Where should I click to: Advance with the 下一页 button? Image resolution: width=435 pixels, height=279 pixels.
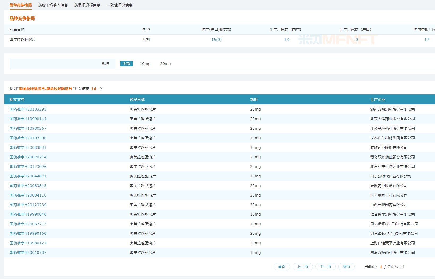coord(325,267)
